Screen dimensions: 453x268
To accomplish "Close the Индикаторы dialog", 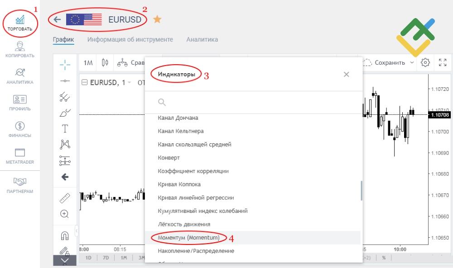I will click(347, 75).
